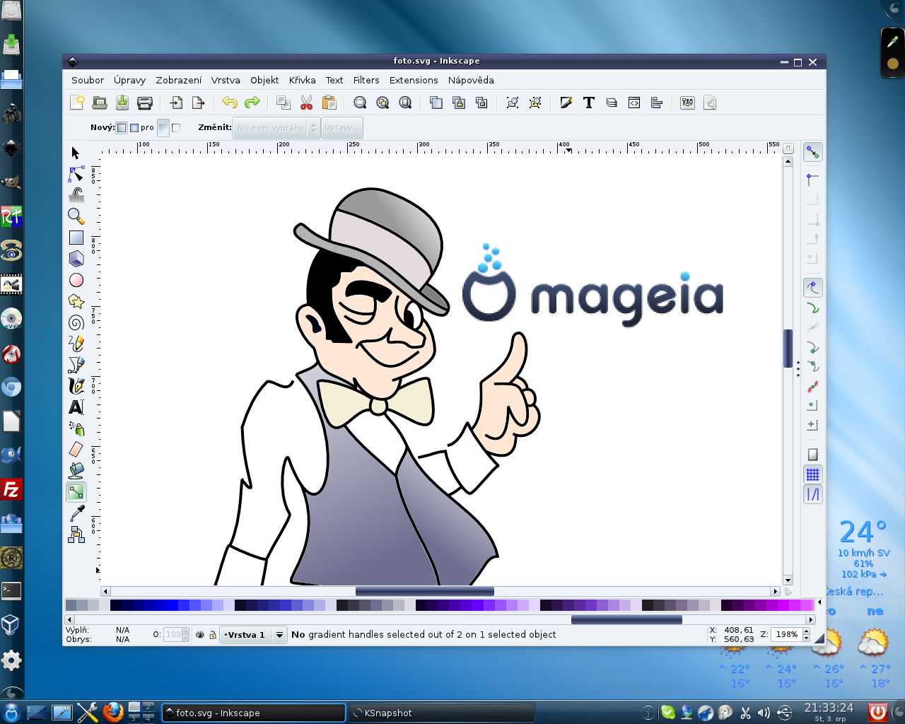Select the Spiral tool in toolbox
Screen dimensions: 905x724
pyautogui.click(x=76, y=322)
